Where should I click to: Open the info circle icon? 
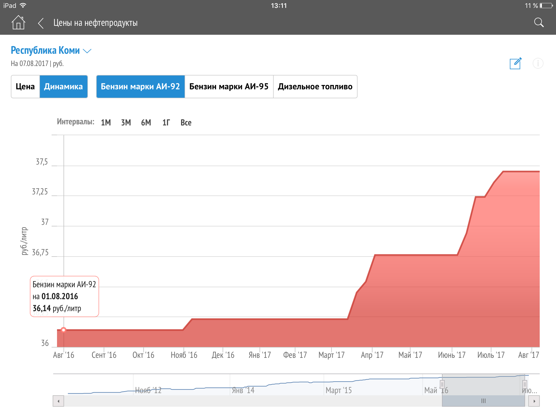[538, 64]
